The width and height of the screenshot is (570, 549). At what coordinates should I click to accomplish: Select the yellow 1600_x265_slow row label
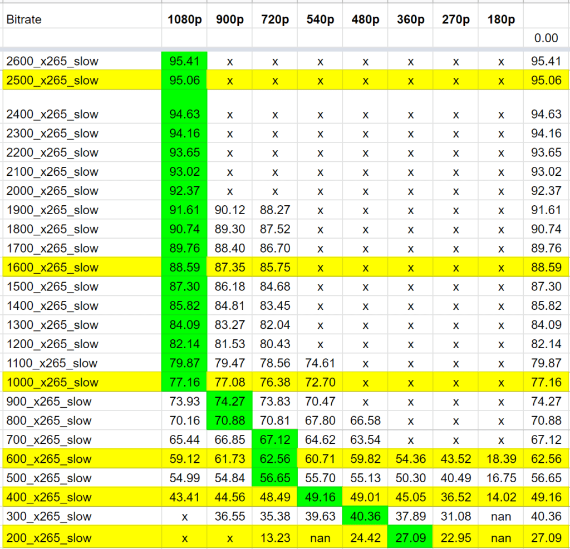(x=45, y=267)
